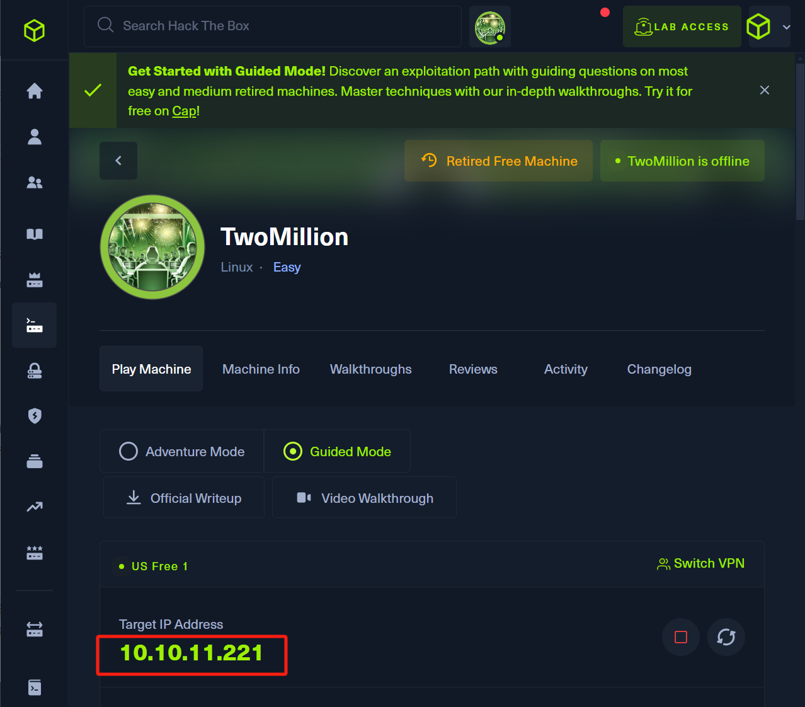Viewport: 805px width, 707px height.
Task: Click the Hack The Box cube logo
Action: coord(35,30)
